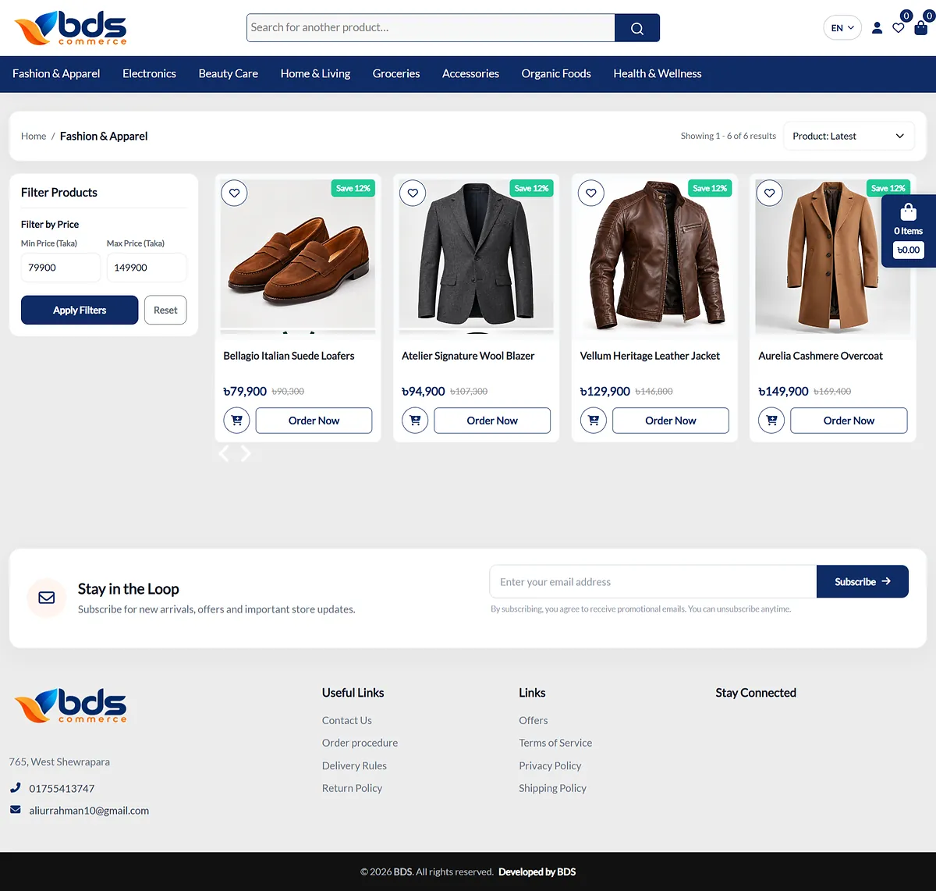936x891 pixels.
Task: Focus the newsletter email address field
Action: click(653, 581)
